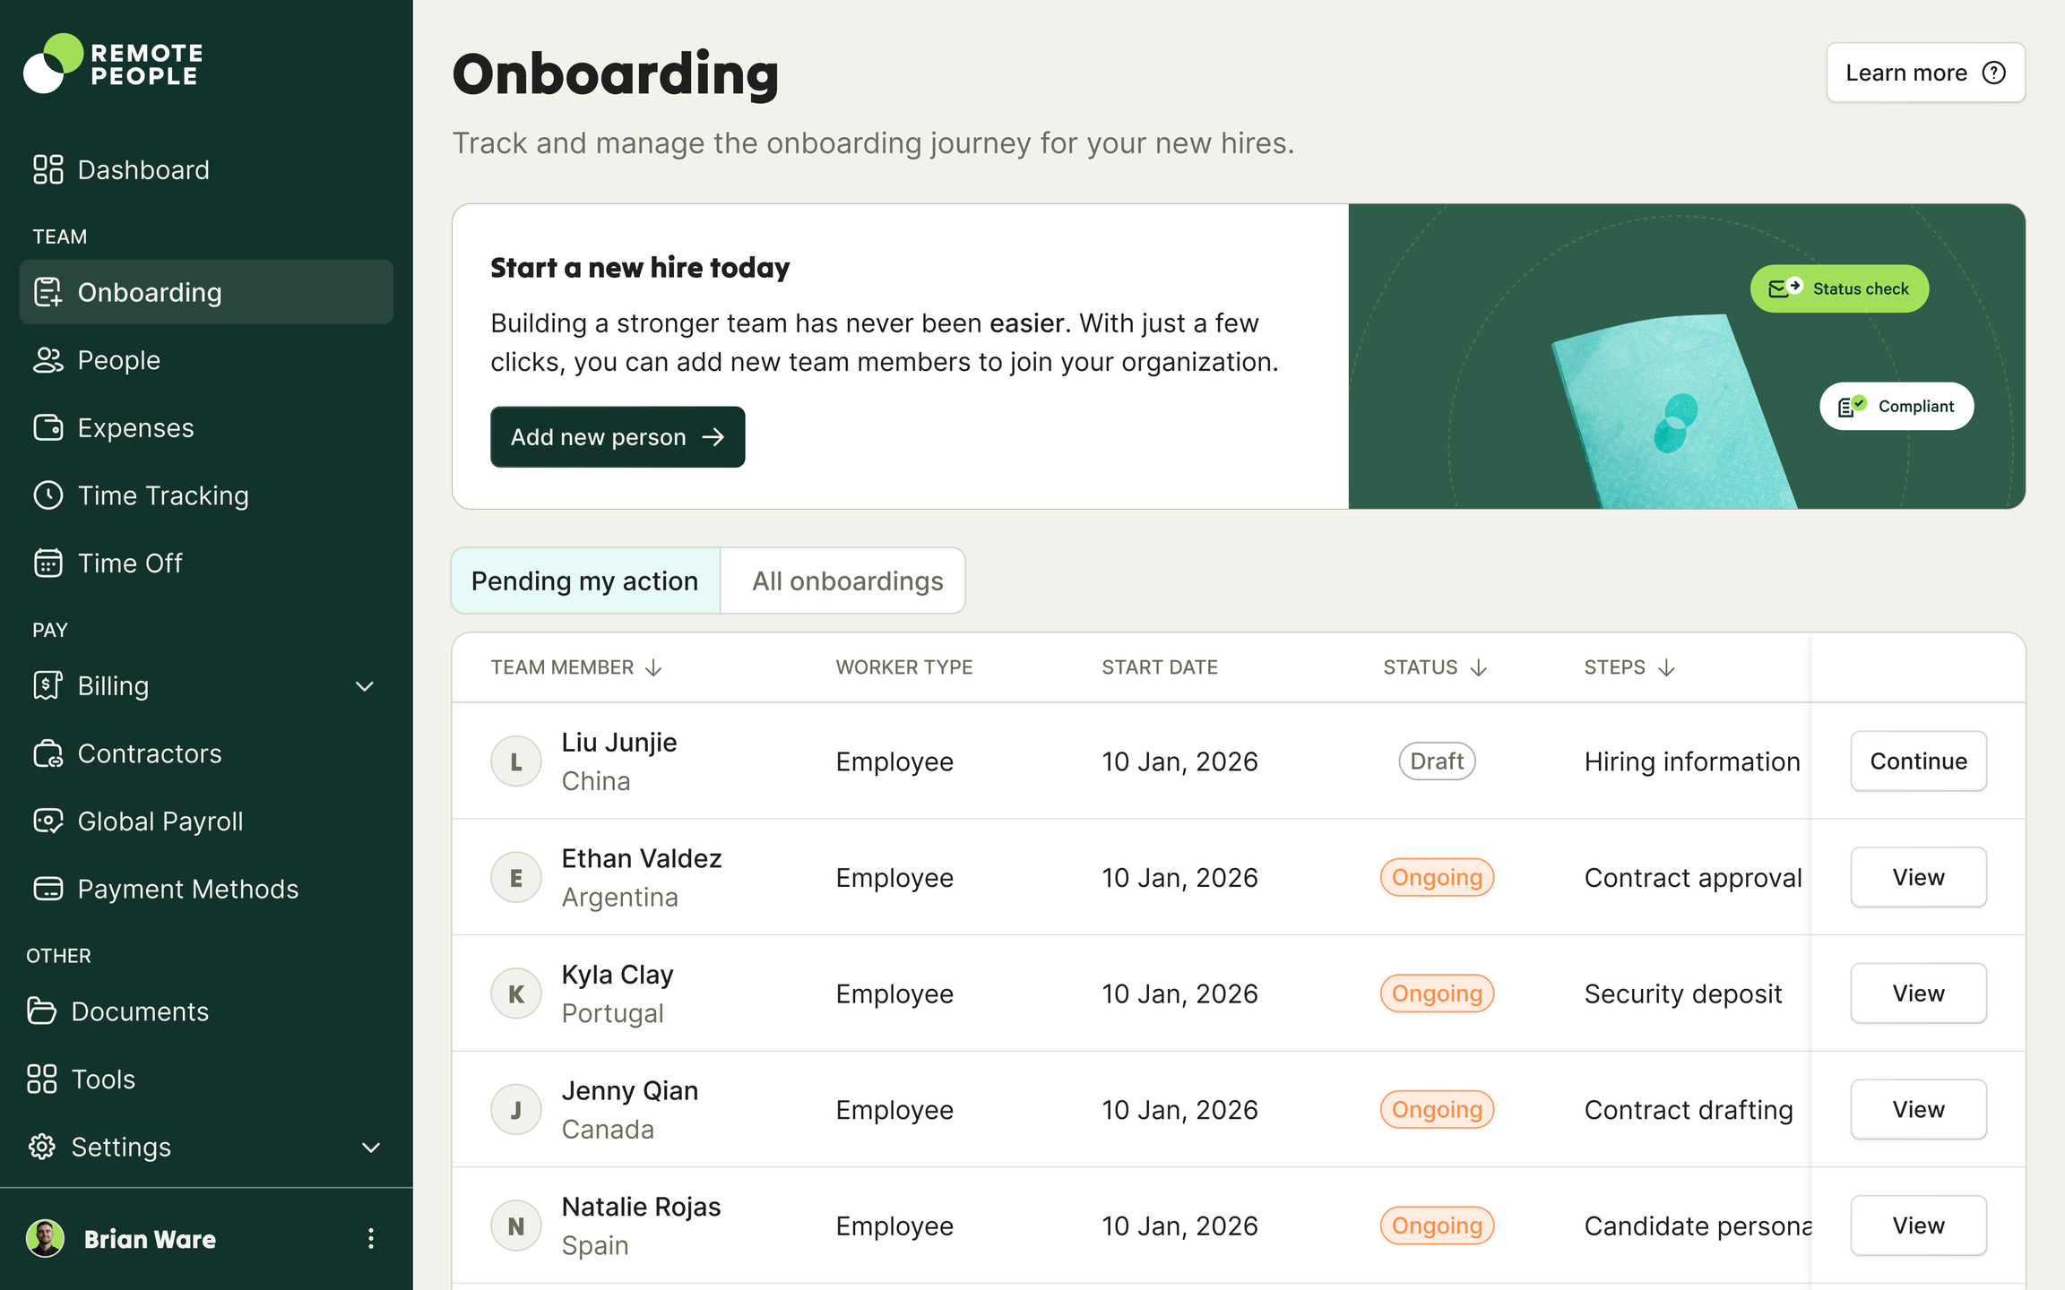Sort table by Steps arrow

1666,667
